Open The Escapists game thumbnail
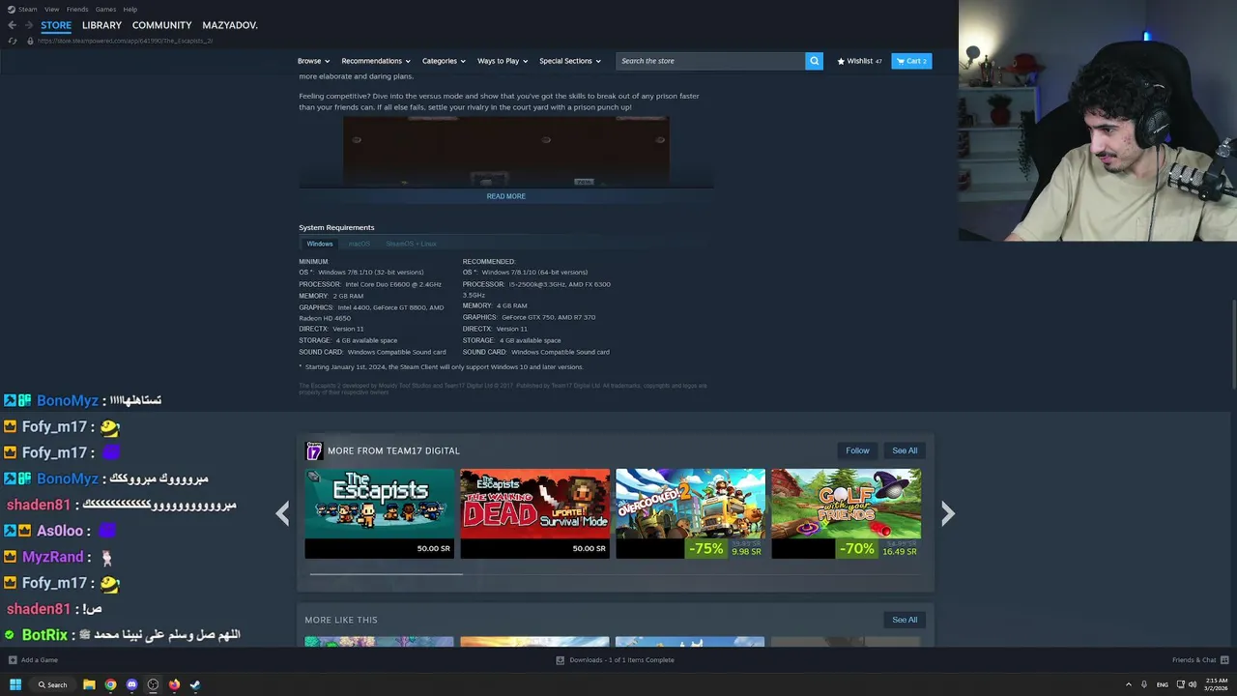 [379, 513]
